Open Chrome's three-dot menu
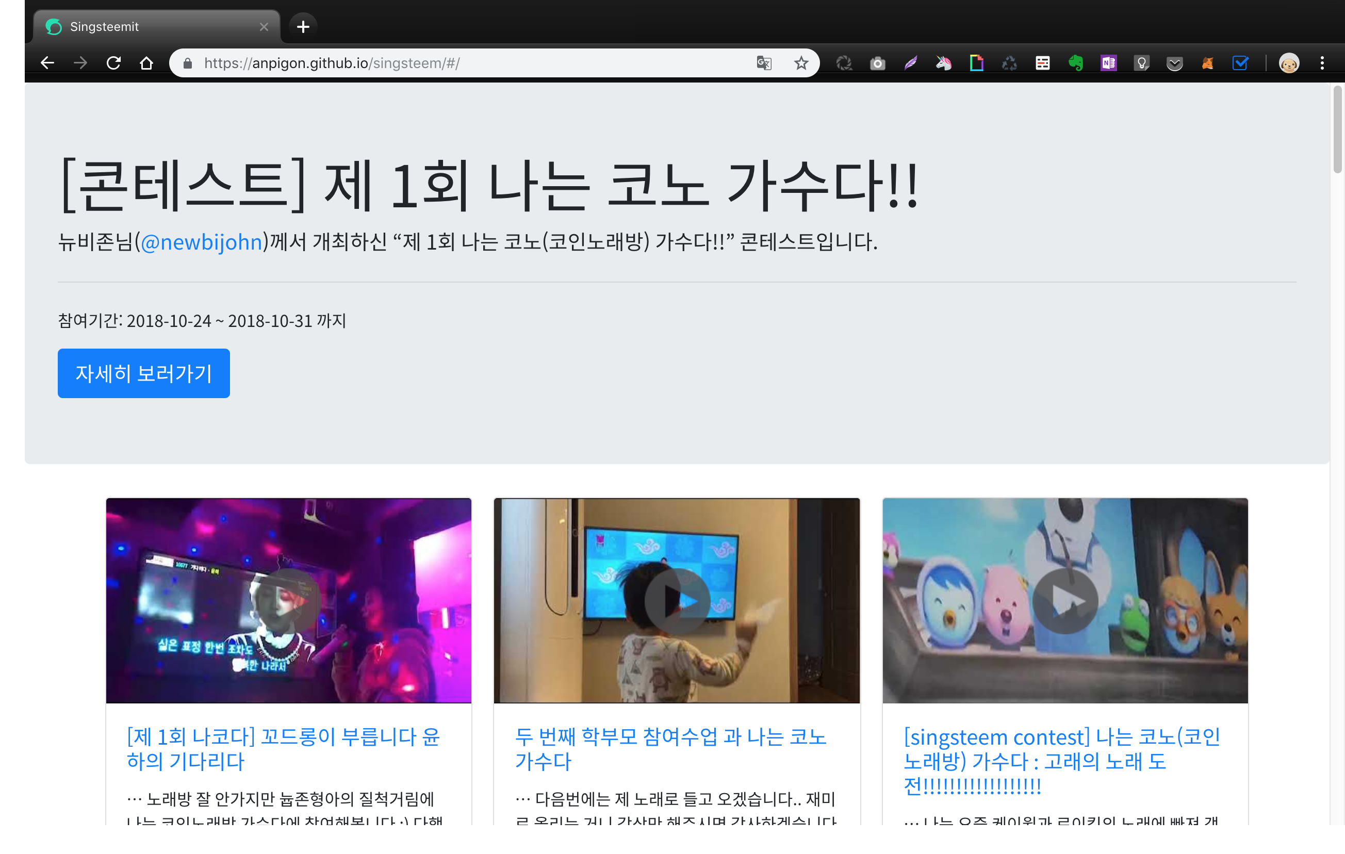Image resolution: width=1345 pixels, height=854 pixels. (x=1322, y=63)
